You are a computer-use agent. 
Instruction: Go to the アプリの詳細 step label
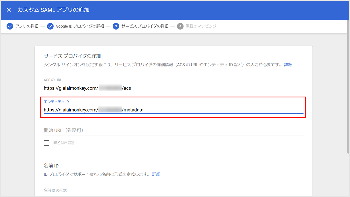[x=27, y=26]
